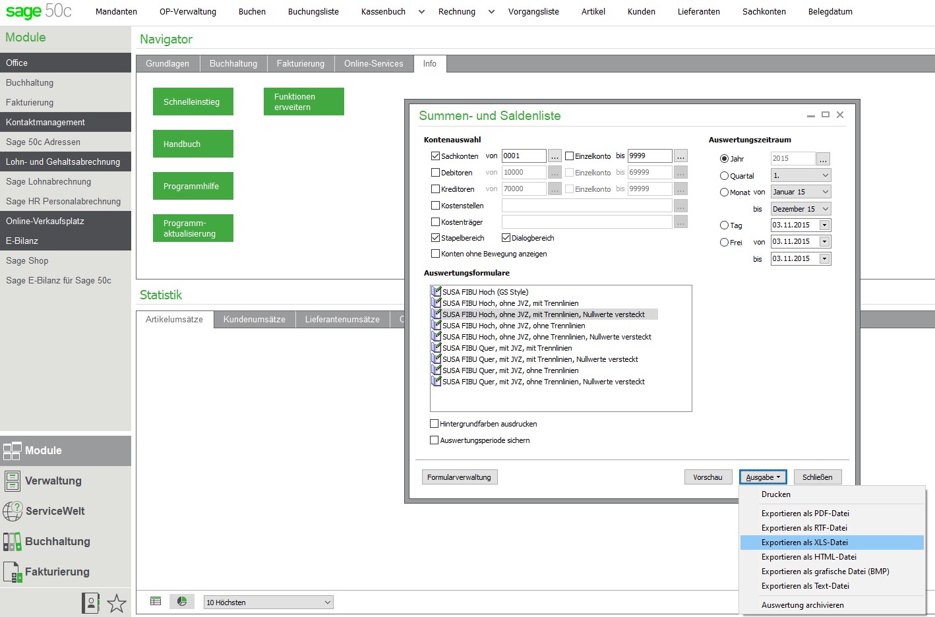Image resolution: width=935 pixels, height=617 pixels.
Task: Open the Monat bis Dezember 15 dropdown
Action: [x=800, y=209]
